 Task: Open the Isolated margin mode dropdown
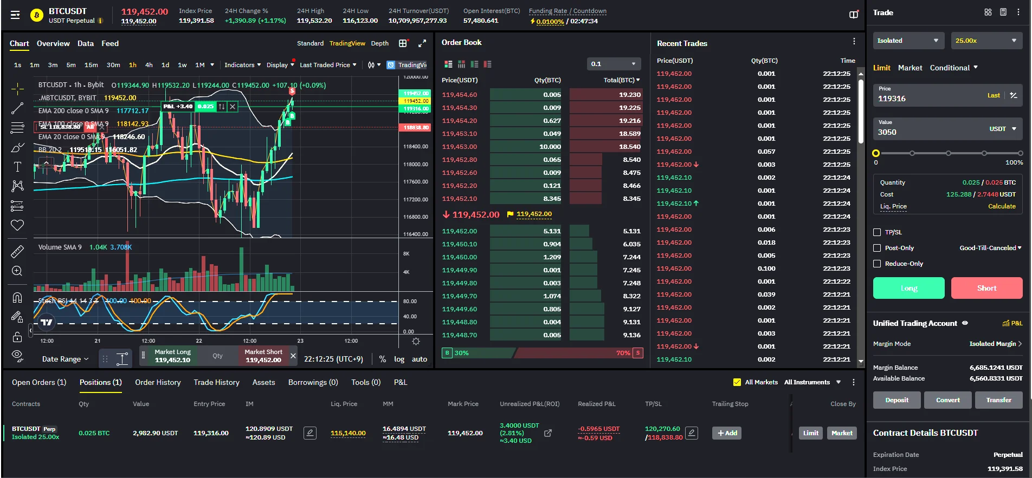tap(908, 41)
